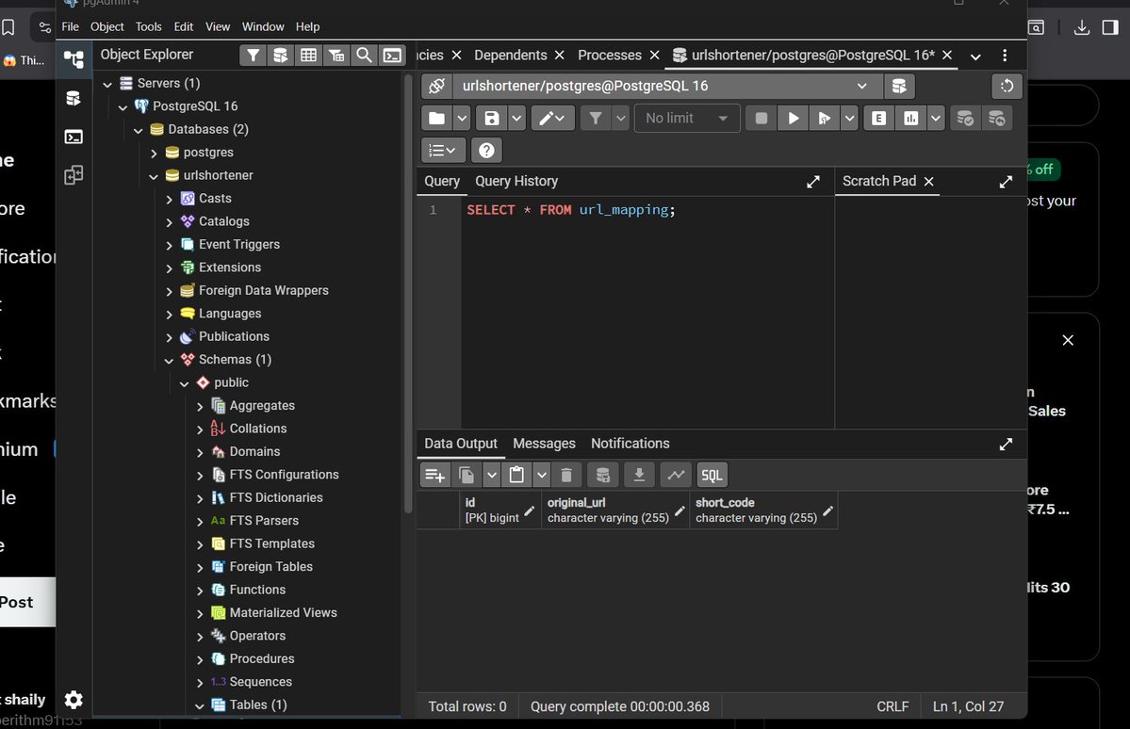
Task: Expand the postgres database node
Action: (154, 154)
